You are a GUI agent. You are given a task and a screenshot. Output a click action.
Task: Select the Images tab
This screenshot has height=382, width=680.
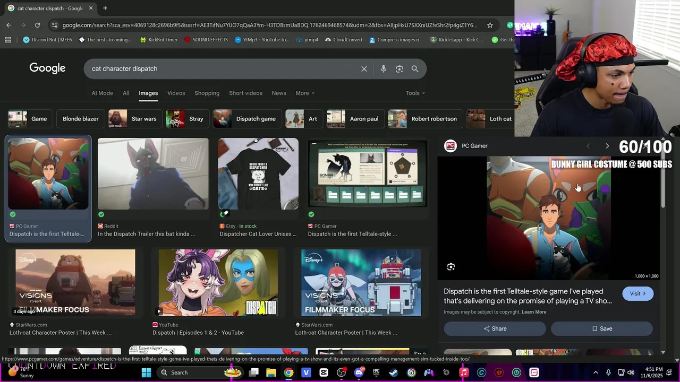coord(148,93)
